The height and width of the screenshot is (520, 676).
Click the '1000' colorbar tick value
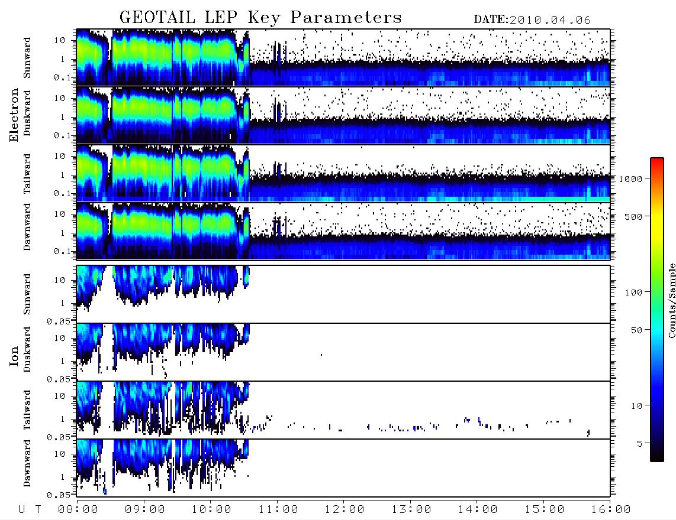point(630,178)
